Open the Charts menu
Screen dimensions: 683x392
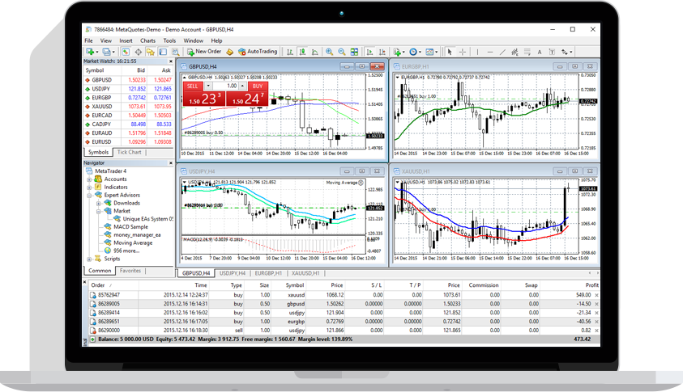[x=147, y=40]
